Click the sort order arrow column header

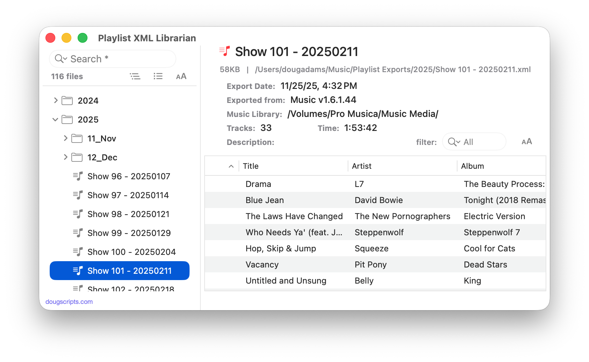[x=231, y=166]
